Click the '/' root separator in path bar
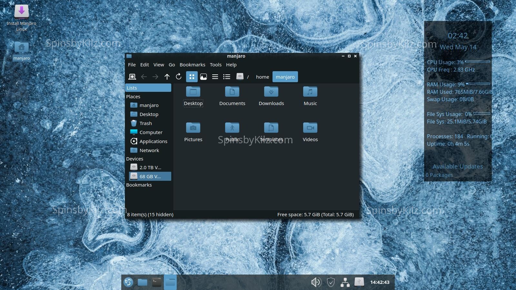The width and height of the screenshot is (516, 290). (248, 77)
